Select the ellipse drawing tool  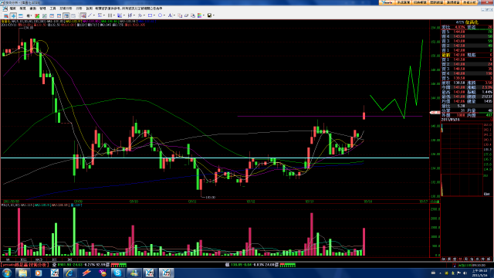(160, 15)
